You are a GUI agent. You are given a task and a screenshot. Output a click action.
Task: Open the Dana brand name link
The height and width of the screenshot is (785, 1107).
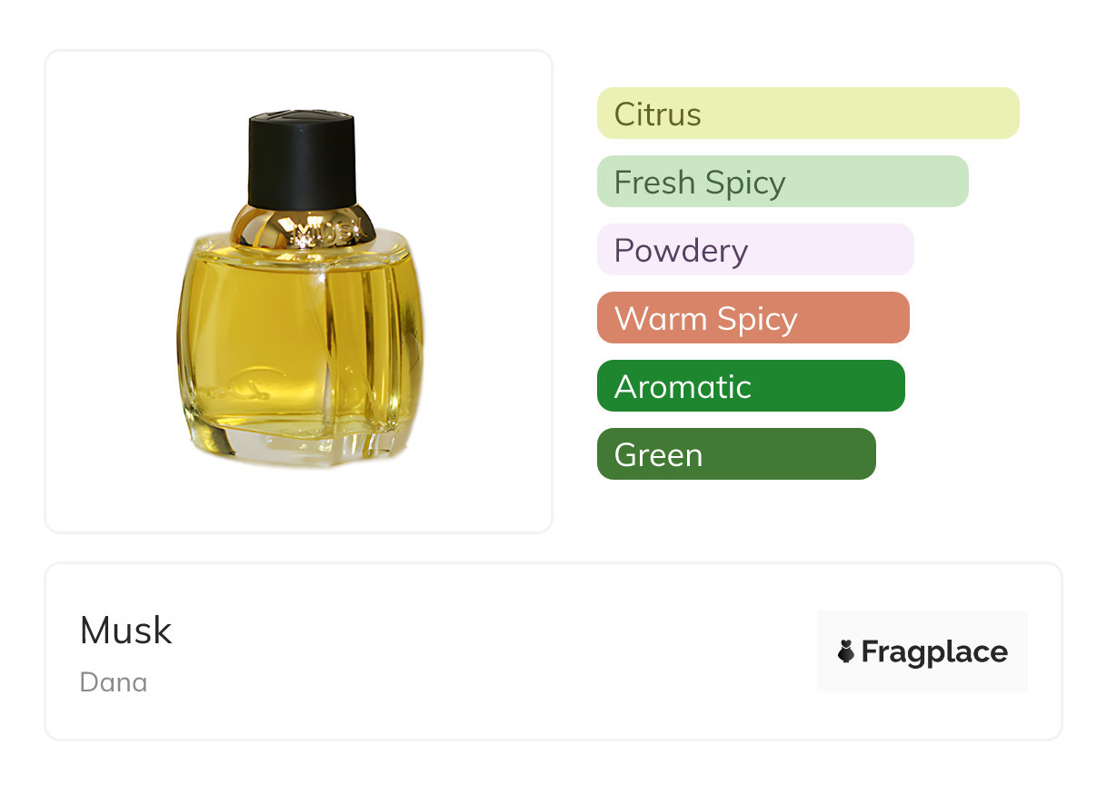click(x=114, y=682)
